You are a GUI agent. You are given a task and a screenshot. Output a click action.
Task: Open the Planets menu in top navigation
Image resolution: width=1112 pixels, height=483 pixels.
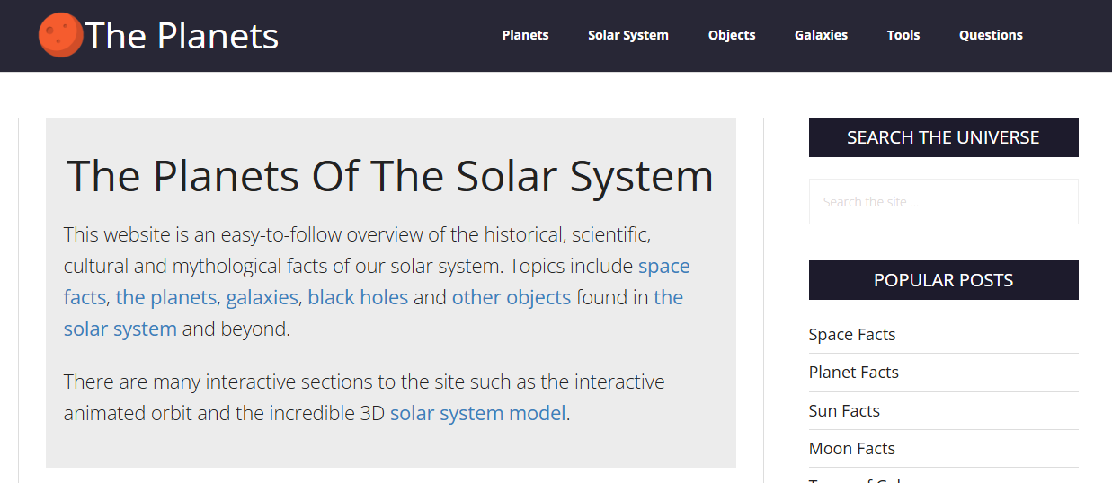[525, 35]
